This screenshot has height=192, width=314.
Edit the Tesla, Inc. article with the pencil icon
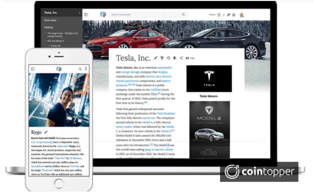[155, 58]
